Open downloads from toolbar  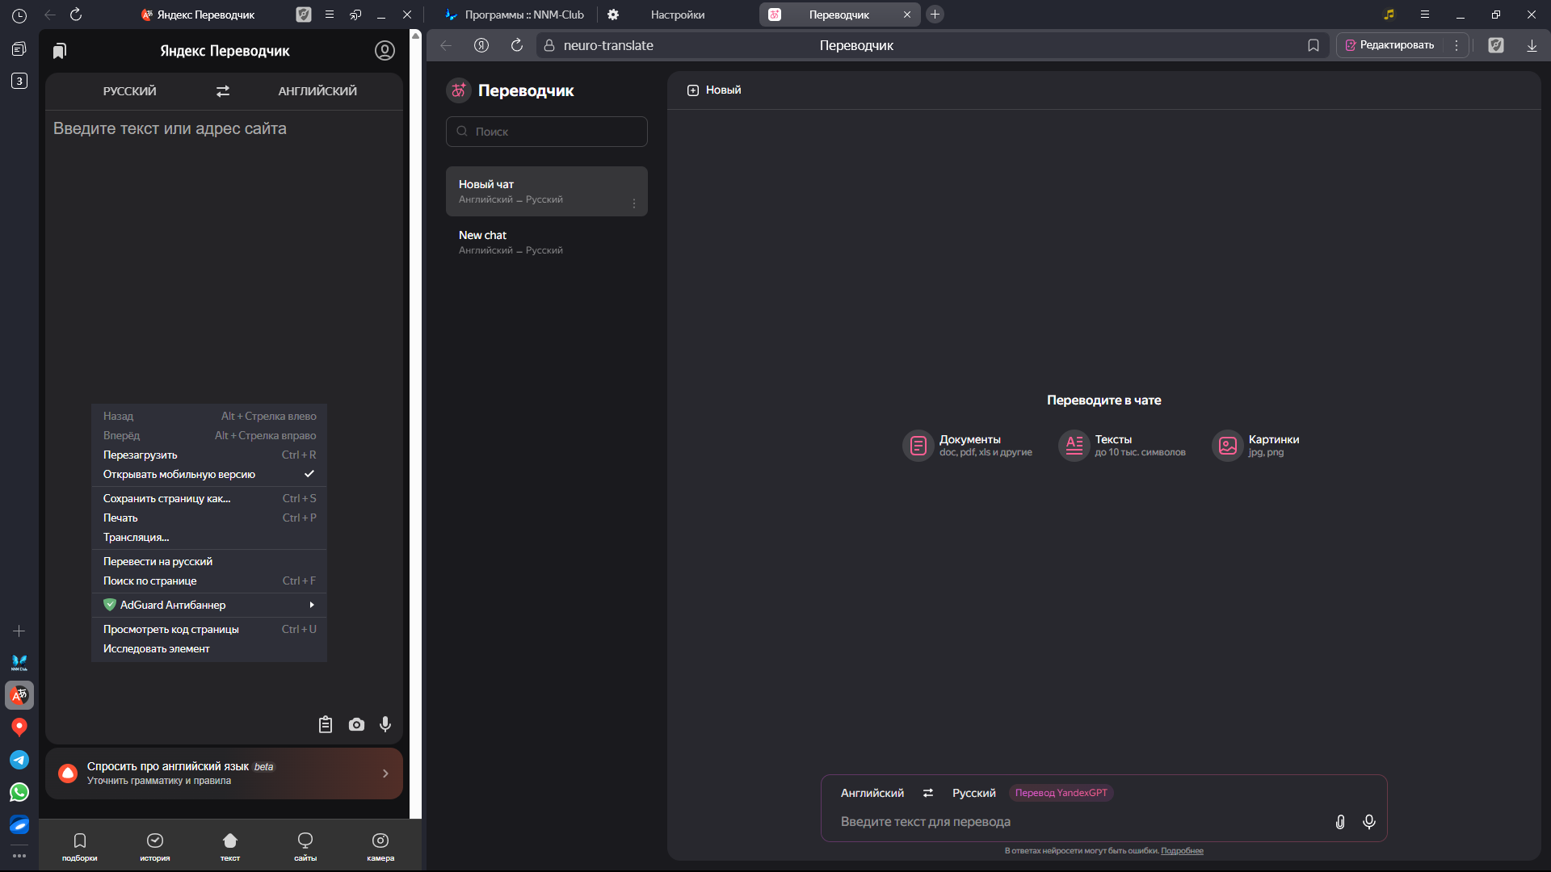point(1532,45)
